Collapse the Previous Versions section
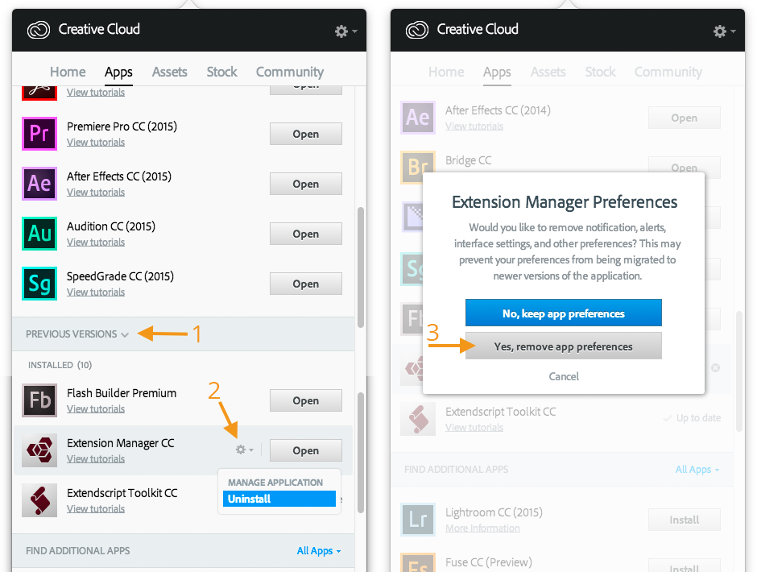Screen dimensions: 757x572 click(x=77, y=334)
